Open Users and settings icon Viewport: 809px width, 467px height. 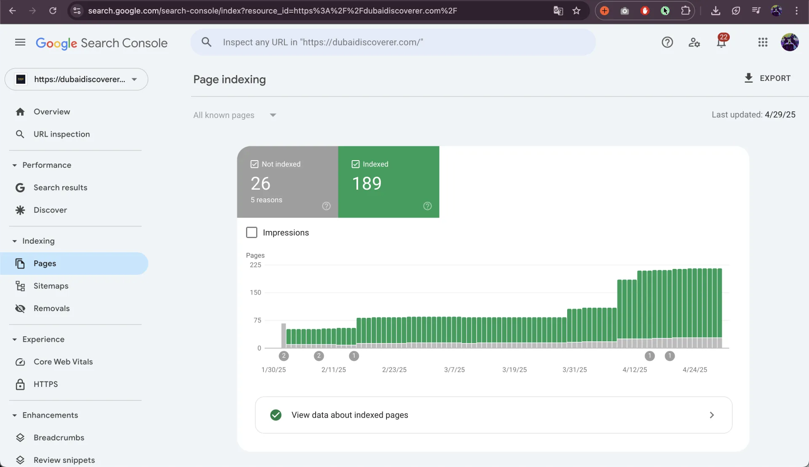(694, 42)
